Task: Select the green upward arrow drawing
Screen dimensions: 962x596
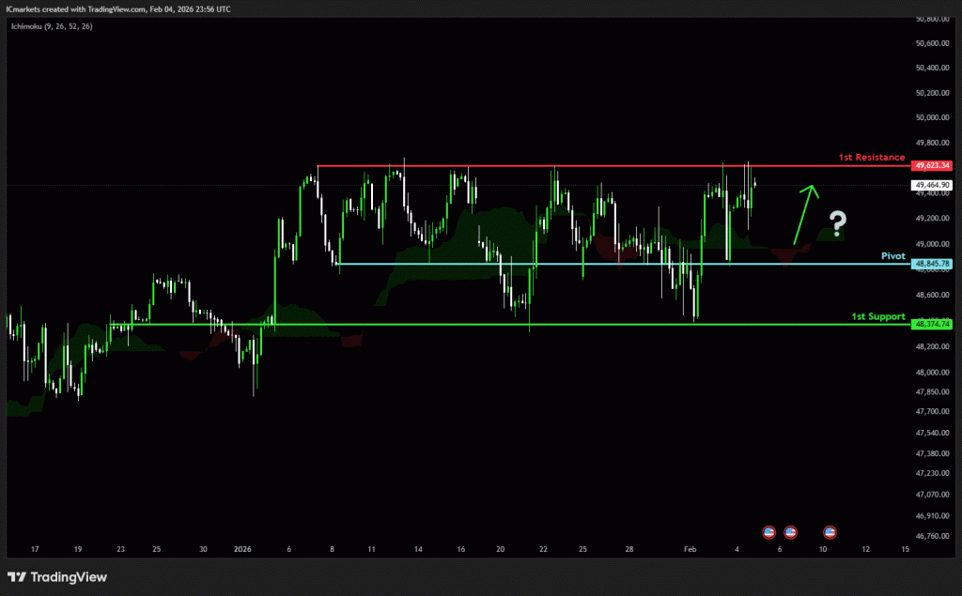Action: 804,214
